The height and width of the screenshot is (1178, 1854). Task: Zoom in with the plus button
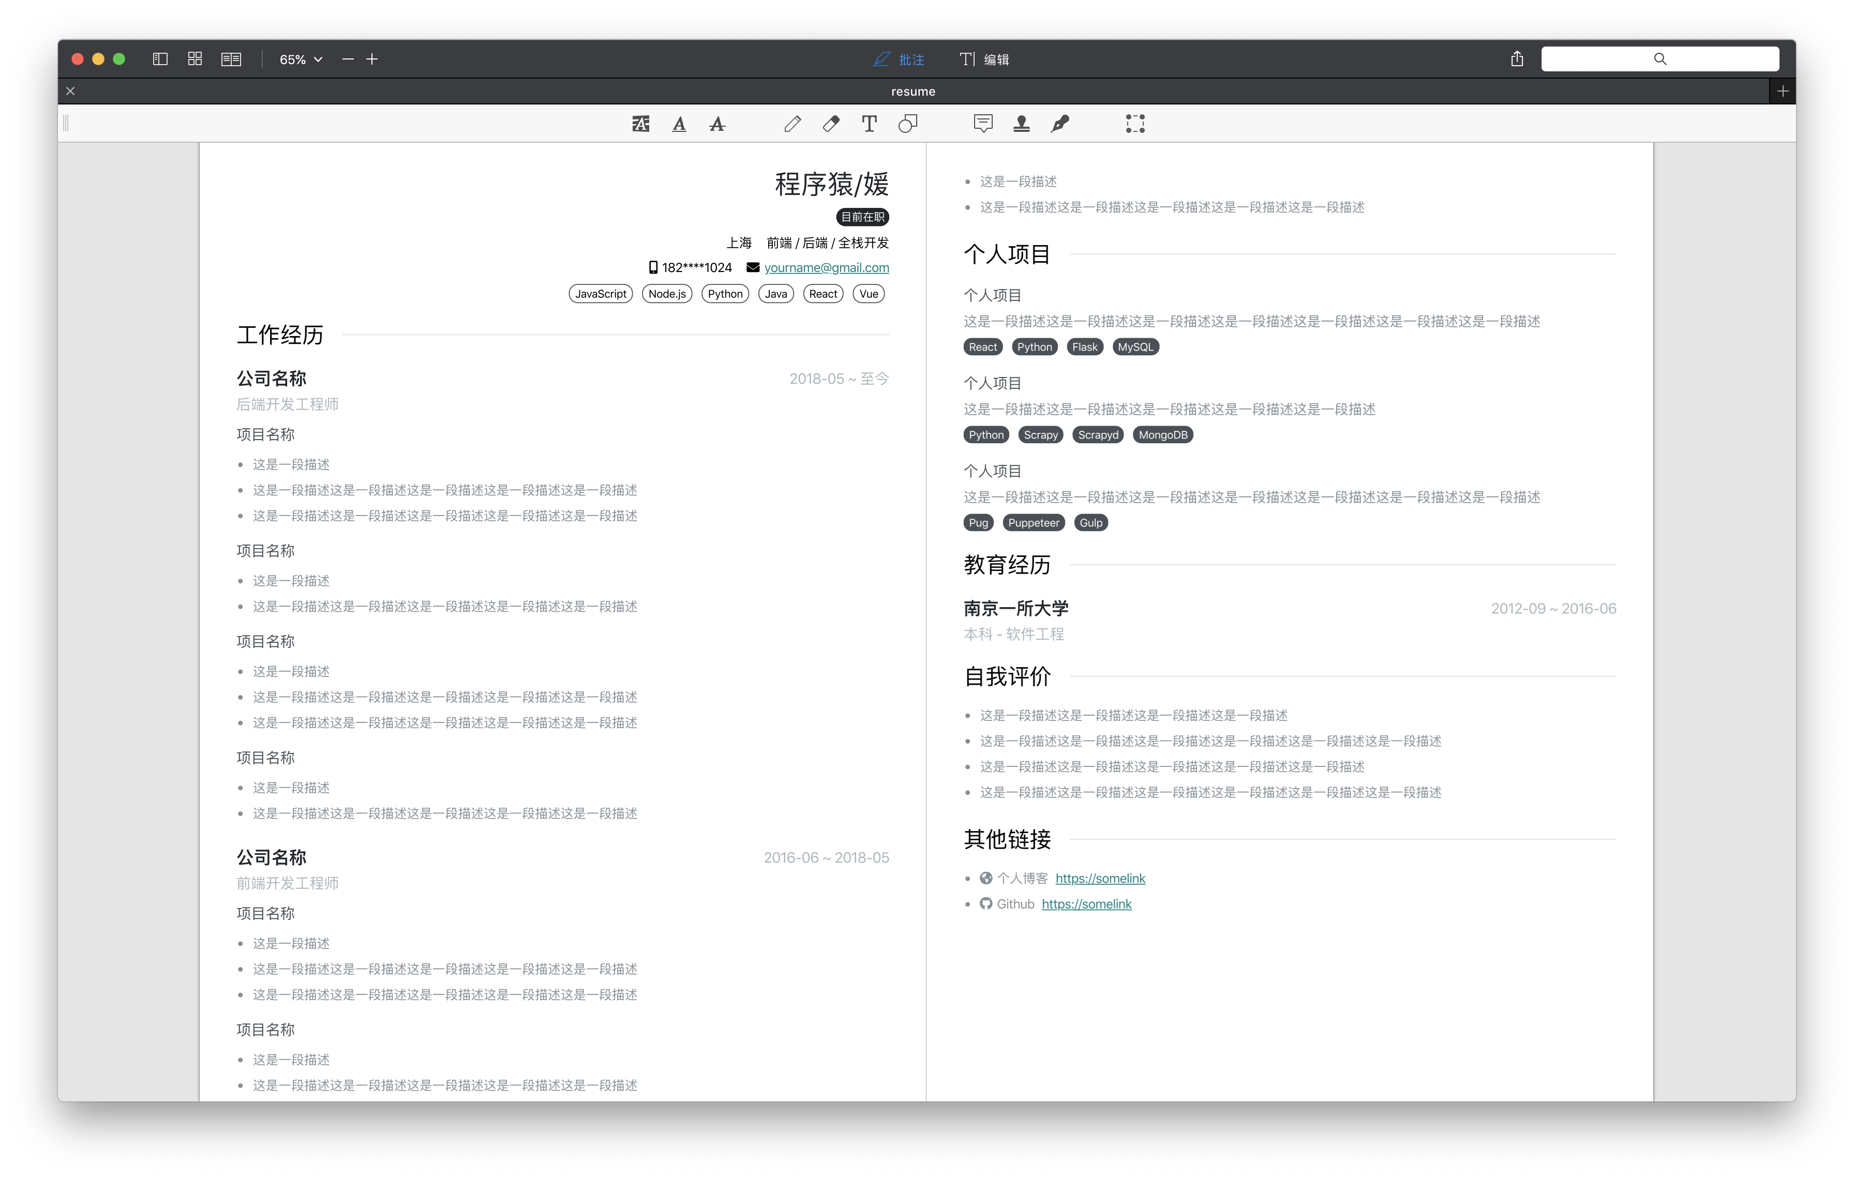tap(372, 59)
